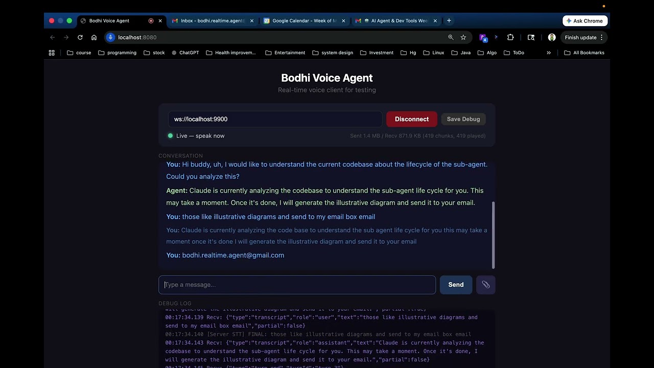Reload the page with the refresh icon
The width and height of the screenshot is (654, 368).
(80, 37)
